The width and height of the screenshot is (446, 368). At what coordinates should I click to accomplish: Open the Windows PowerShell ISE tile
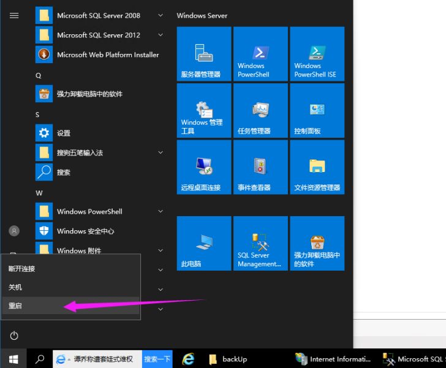coord(317,54)
